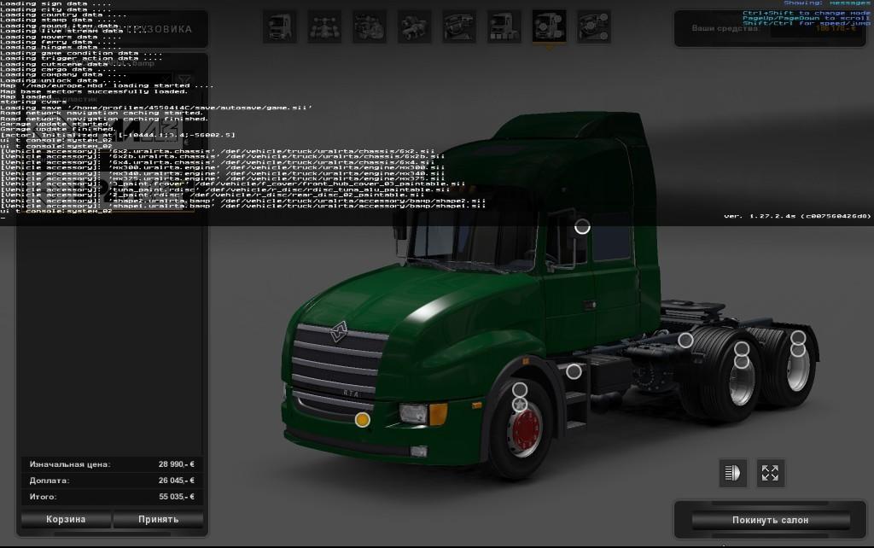Image resolution: width=874 pixels, height=548 pixels.
Task: Toggle the truck headlights button
Action: (x=732, y=473)
